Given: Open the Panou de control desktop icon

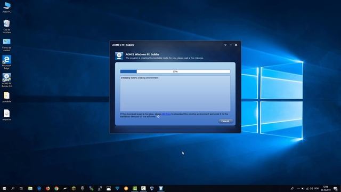Looking at the screenshot, I should coord(7,45).
